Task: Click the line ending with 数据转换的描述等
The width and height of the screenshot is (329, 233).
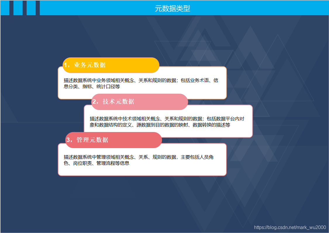Action: click(160, 125)
